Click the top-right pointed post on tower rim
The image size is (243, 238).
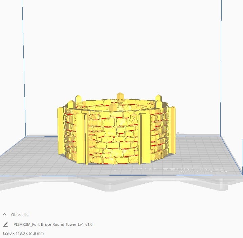(158, 100)
